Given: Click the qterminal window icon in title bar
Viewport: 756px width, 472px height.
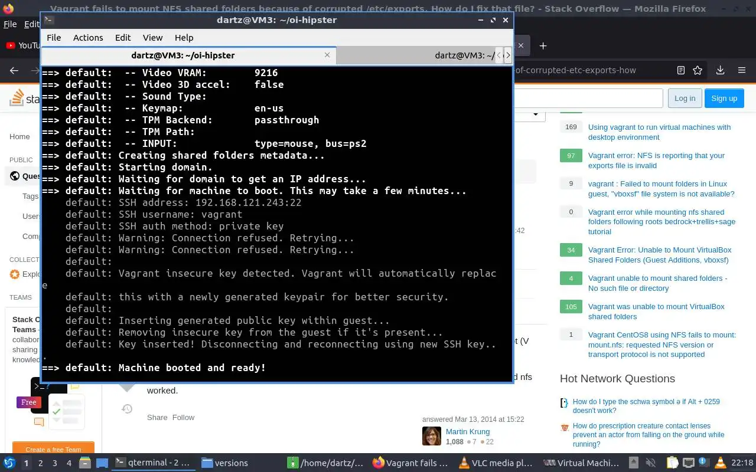Looking at the screenshot, I should (x=49, y=19).
